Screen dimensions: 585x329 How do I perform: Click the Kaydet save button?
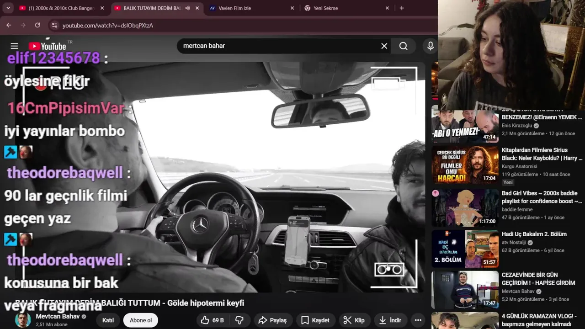click(x=315, y=320)
